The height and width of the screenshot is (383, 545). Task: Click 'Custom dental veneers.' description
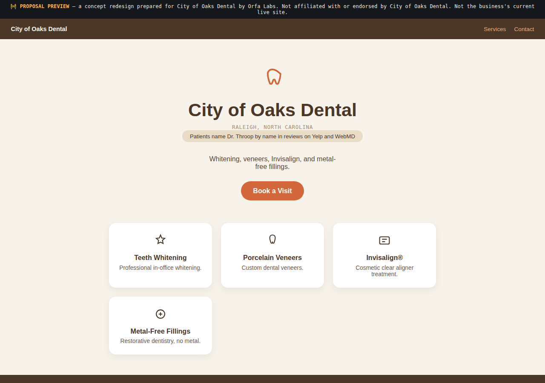coord(272,268)
